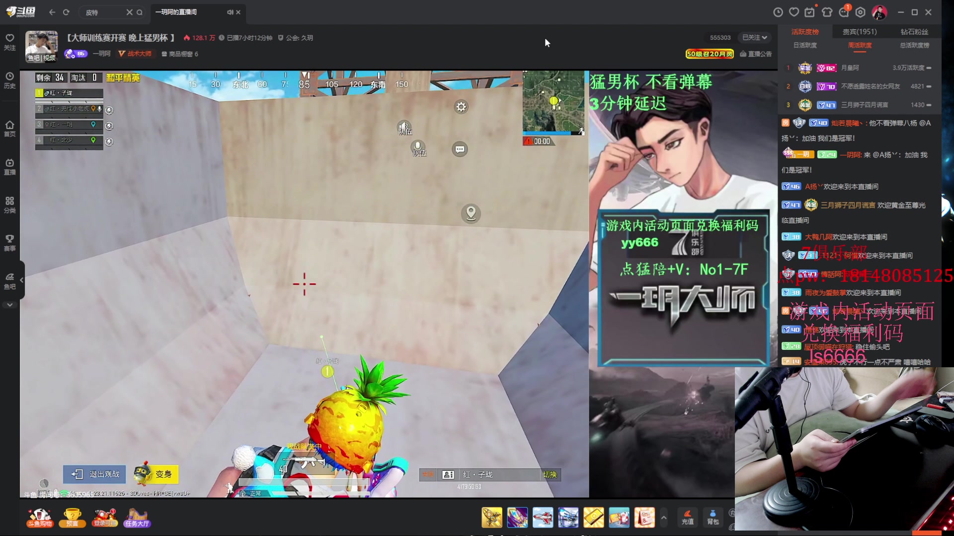This screenshot has height=536, width=954.
Task: Collapse the left sidebar with arrow handle
Action: [21, 280]
